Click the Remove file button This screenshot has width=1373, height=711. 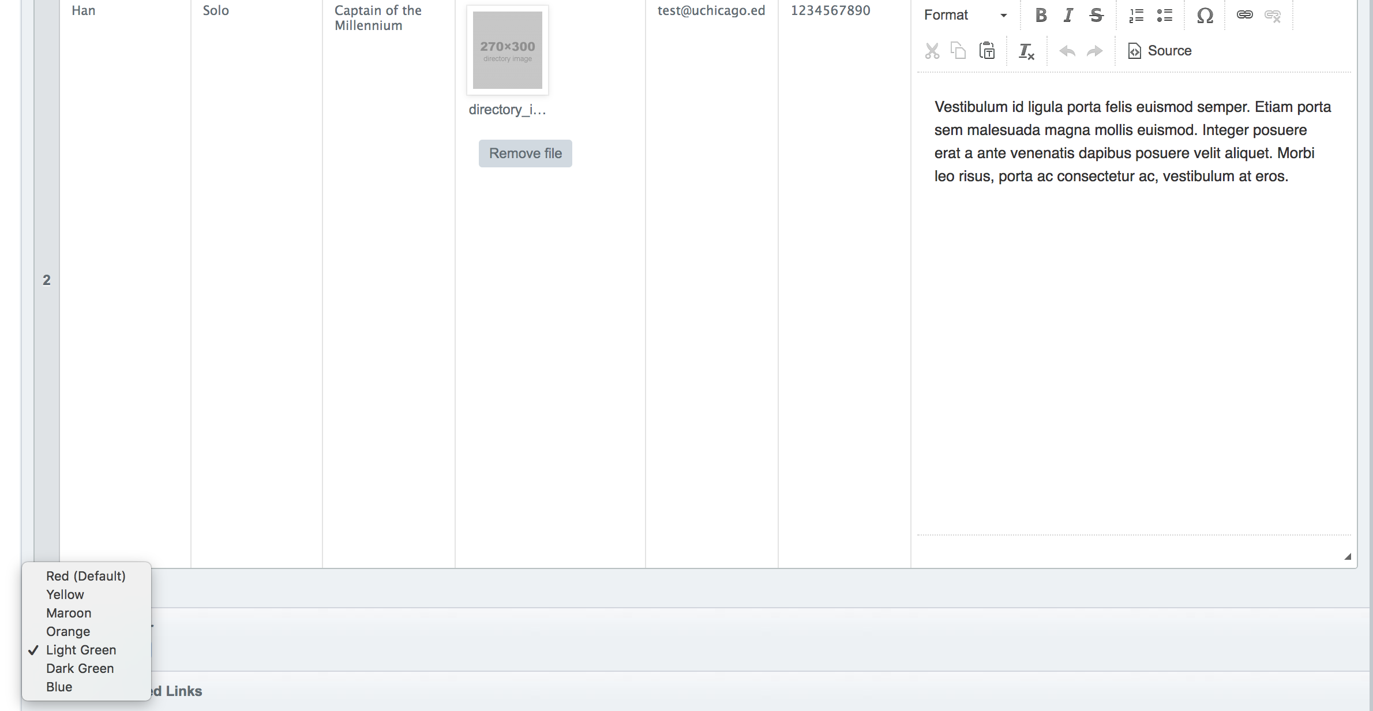point(525,154)
